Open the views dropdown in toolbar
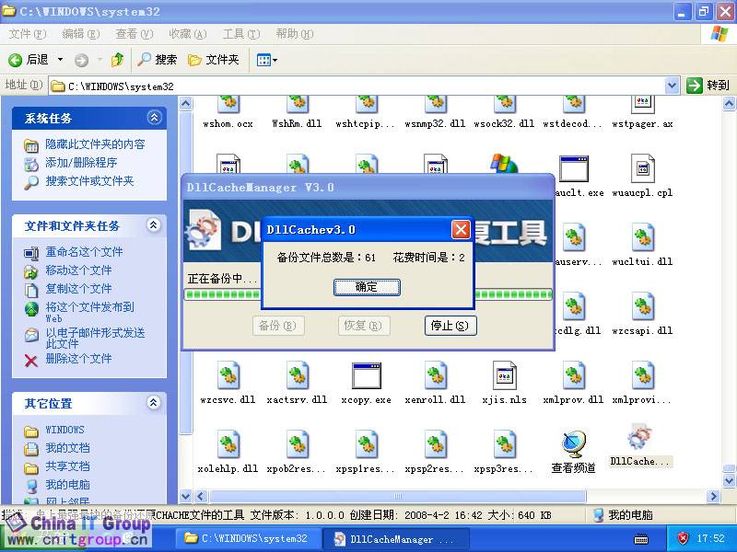Viewport: 737px width, 552px height. [266, 60]
